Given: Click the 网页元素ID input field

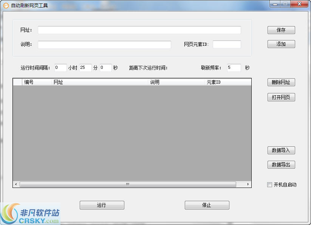Looking at the screenshot, I should click(x=227, y=44).
